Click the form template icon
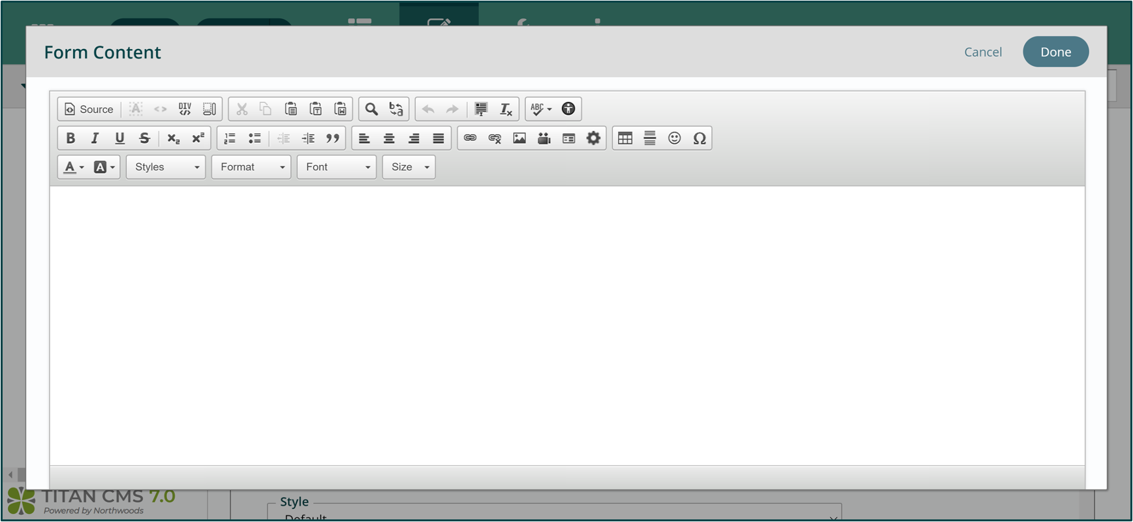The image size is (1133, 522). [x=568, y=138]
